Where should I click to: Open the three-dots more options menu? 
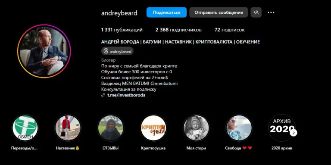point(271,12)
